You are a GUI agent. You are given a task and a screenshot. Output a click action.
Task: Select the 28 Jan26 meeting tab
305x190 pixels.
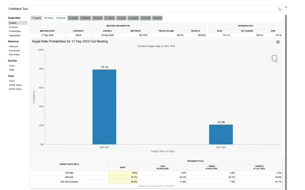click(x=73, y=18)
